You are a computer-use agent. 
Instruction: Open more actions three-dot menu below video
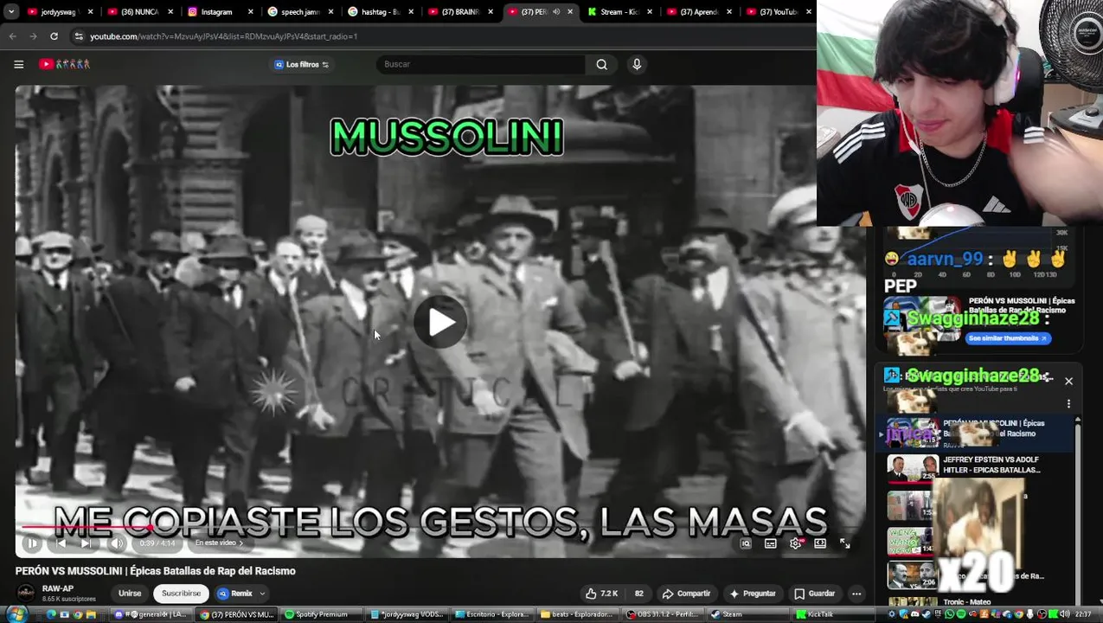(856, 594)
